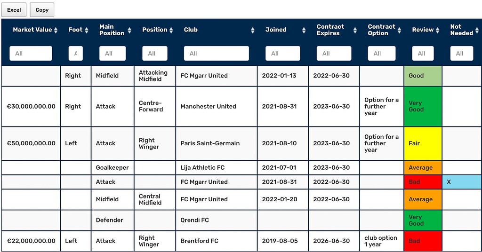Sort by Market Value column arrows
This screenshot has height=252, width=482.
point(56,30)
